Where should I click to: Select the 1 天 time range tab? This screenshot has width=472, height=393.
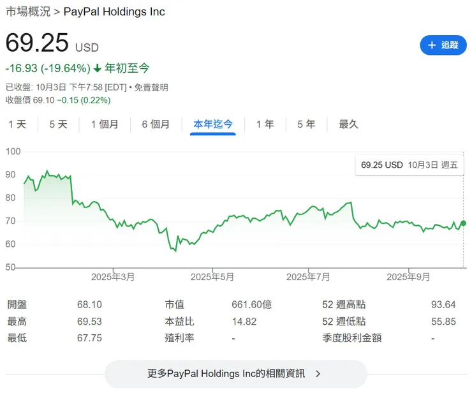tap(17, 124)
